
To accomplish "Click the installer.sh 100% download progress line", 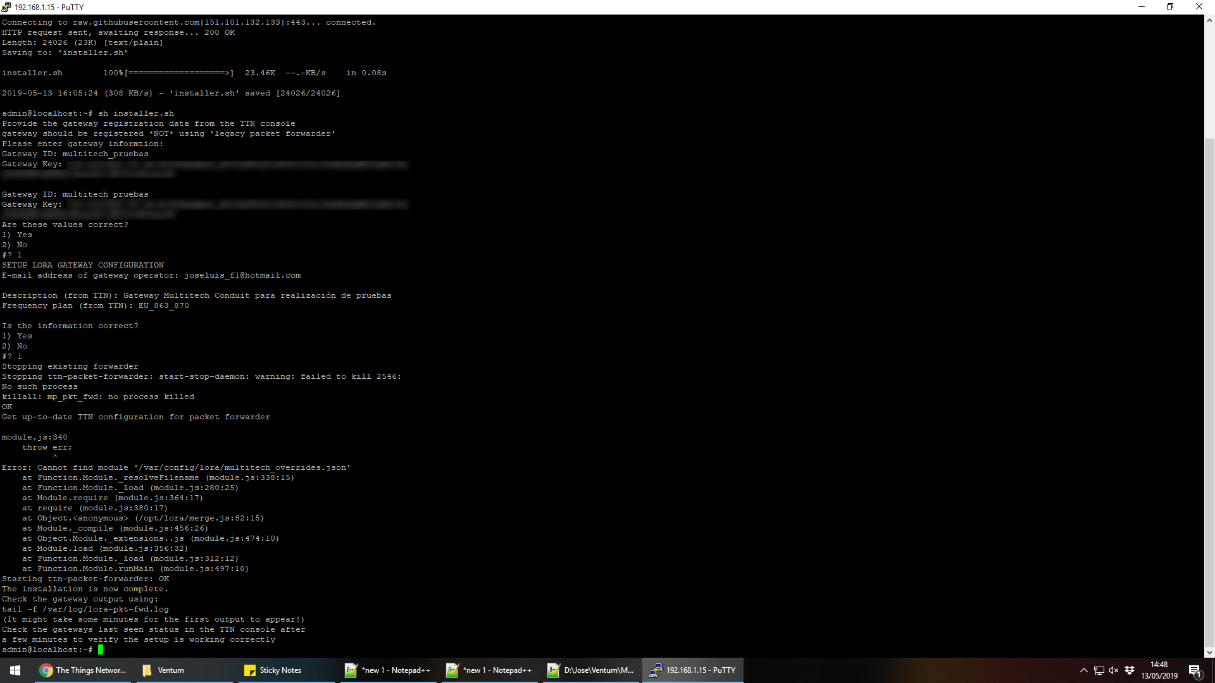I will [x=194, y=73].
